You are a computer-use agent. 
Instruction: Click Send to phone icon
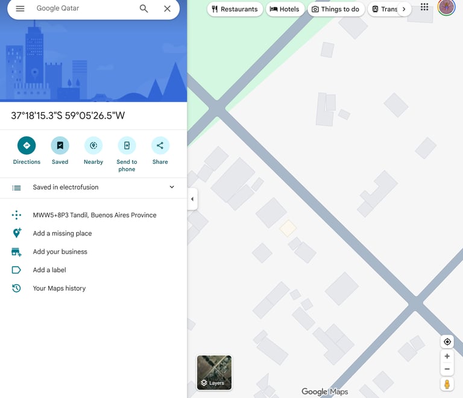tap(127, 145)
